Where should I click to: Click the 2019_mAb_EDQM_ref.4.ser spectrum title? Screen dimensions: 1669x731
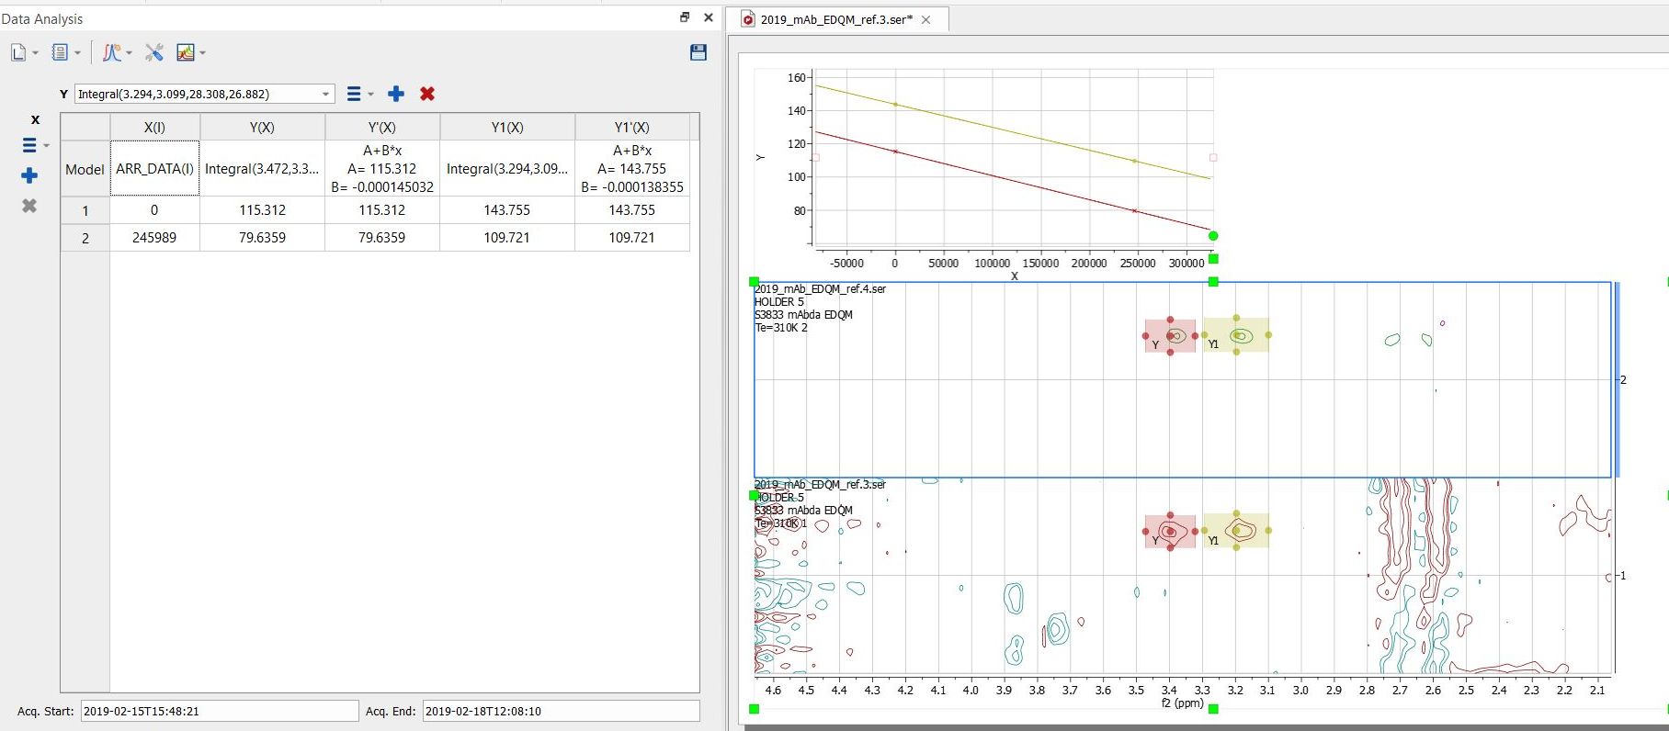click(821, 289)
